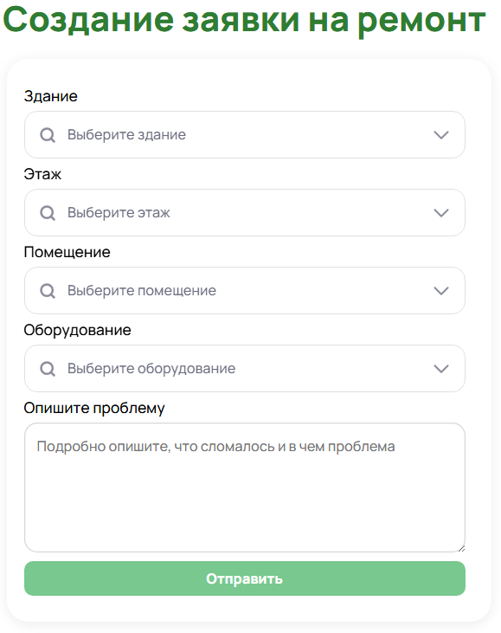Select the search icon in the Помещение field
This screenshot has width=501, height=633.
(x=48, y=291)
